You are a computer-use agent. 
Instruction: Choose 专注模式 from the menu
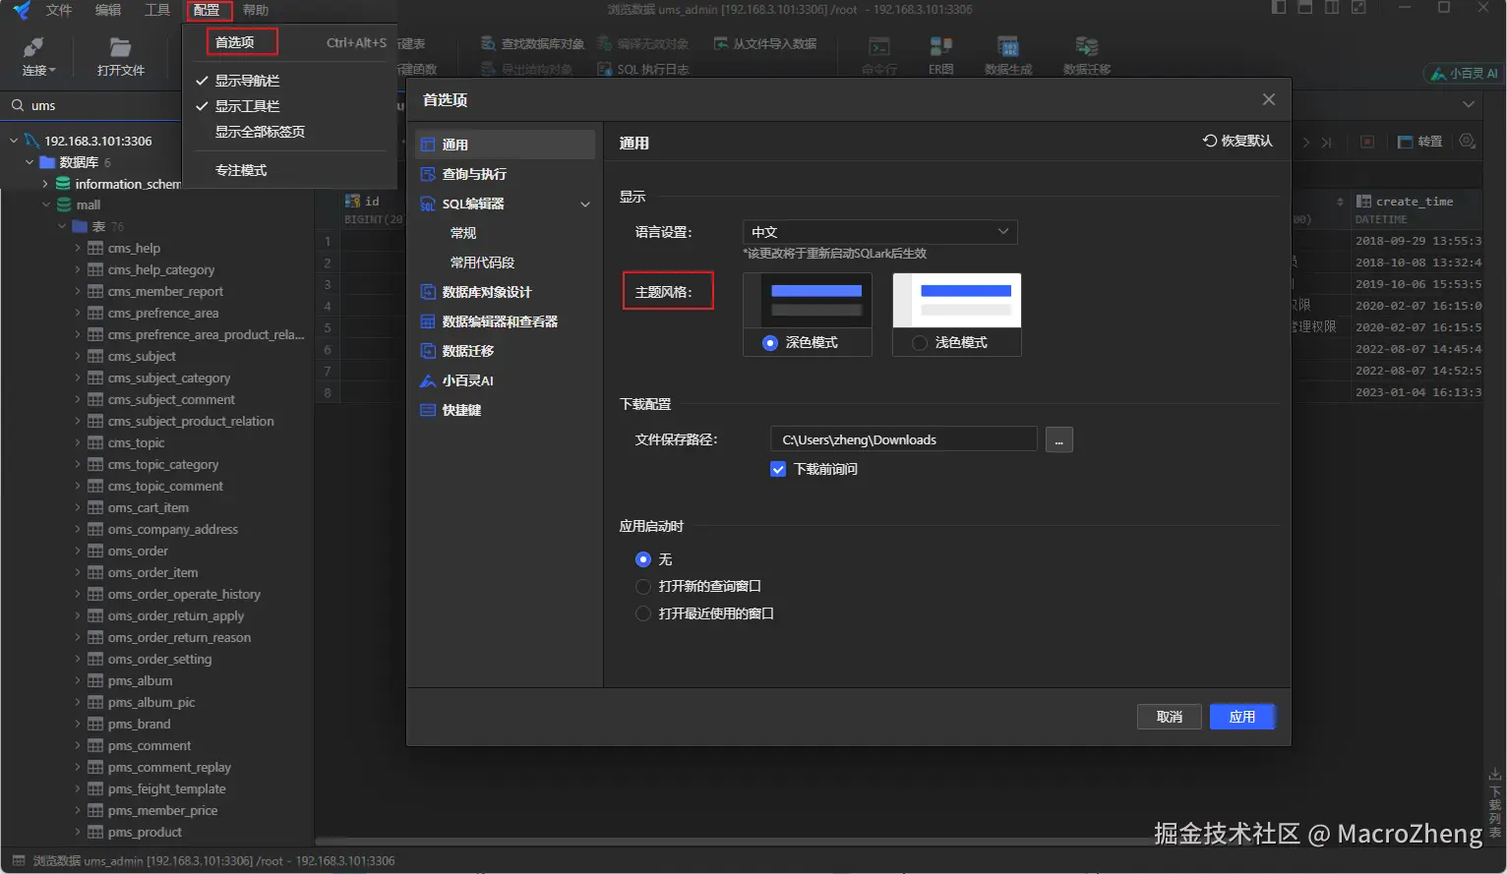(290, 170)
